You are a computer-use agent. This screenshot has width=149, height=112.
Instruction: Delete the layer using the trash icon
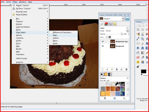[126, 69]
